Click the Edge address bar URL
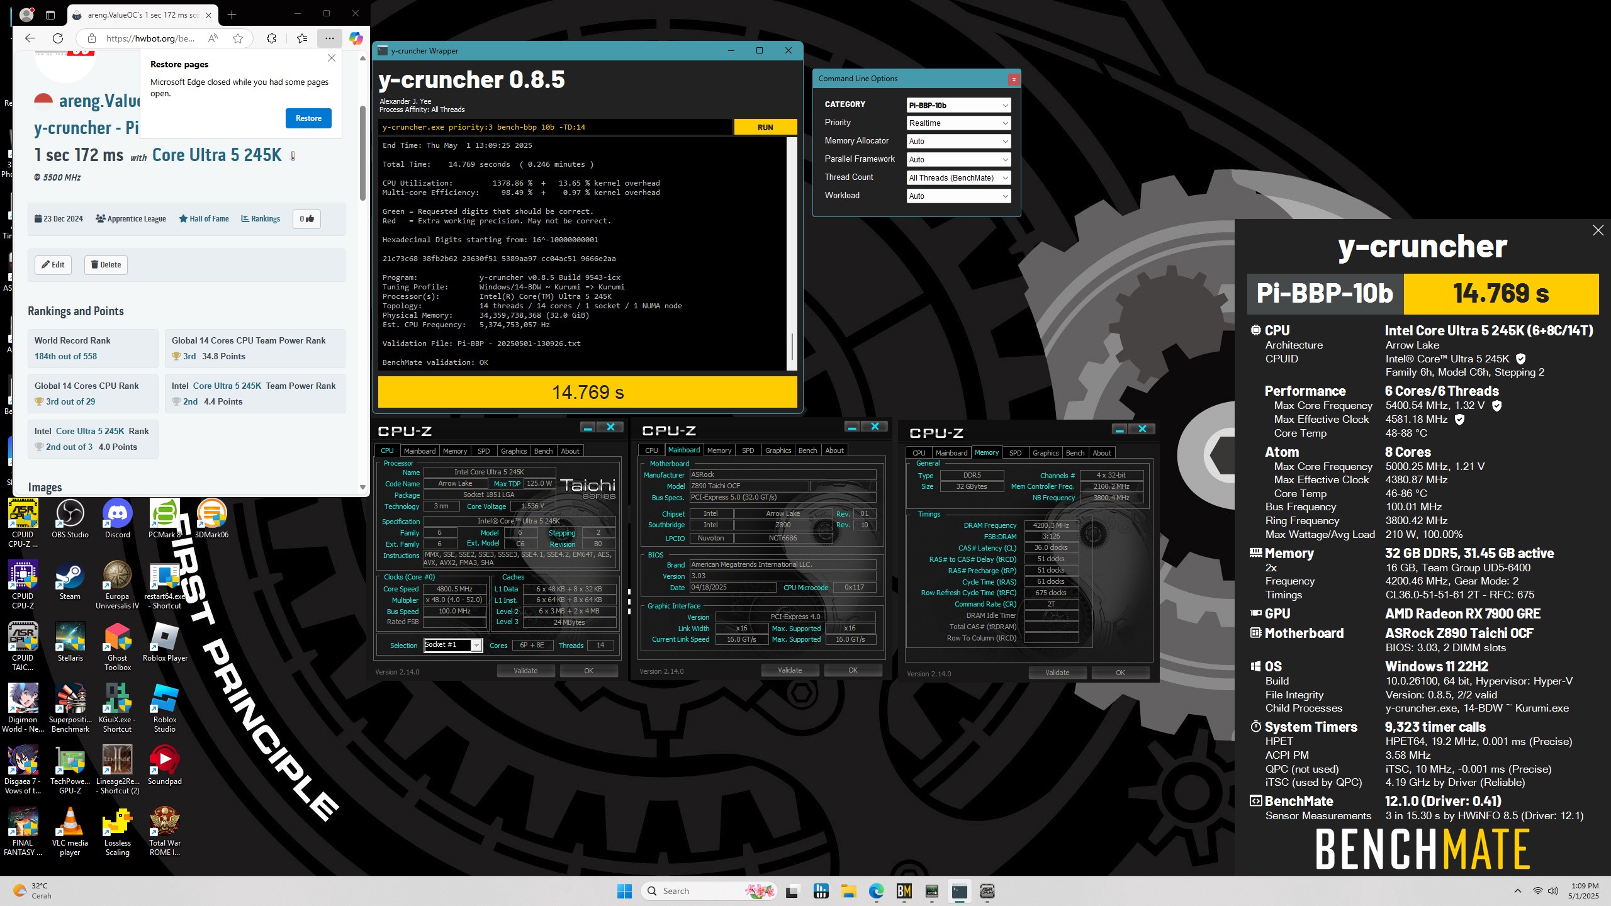Image resolution: width=1611 pixels, height=906 pixels. (x=151, y=38)
